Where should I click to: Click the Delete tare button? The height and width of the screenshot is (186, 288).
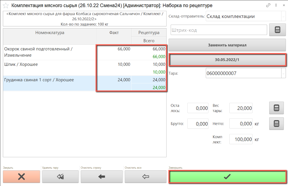pos(60,177)
